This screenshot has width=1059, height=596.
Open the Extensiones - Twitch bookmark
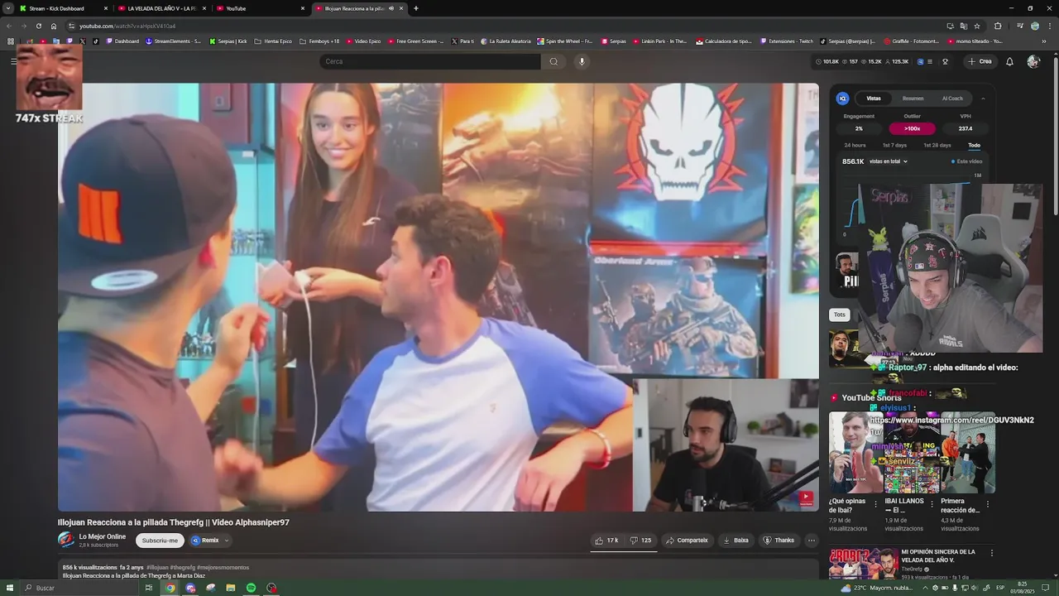786,41
